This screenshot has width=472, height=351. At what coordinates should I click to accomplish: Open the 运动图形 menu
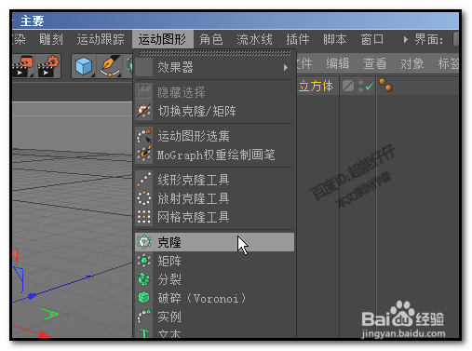click(162, 39)
